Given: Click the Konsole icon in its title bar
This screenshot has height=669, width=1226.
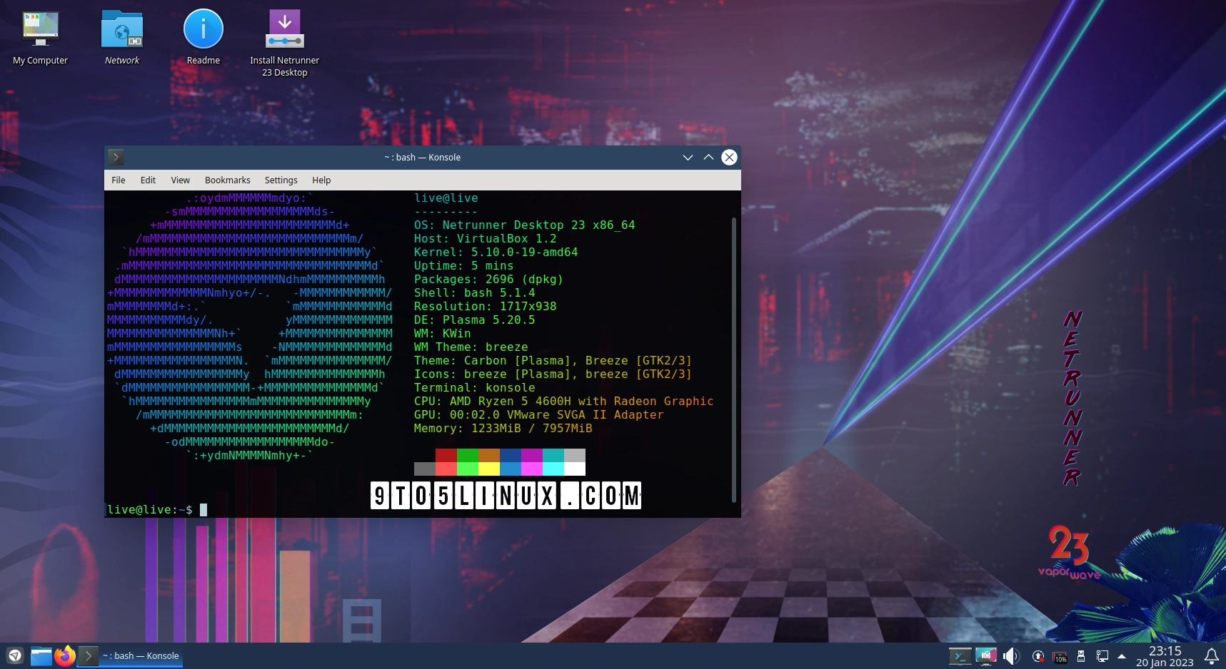Looking at the screenshot, I should coord(116,157).
